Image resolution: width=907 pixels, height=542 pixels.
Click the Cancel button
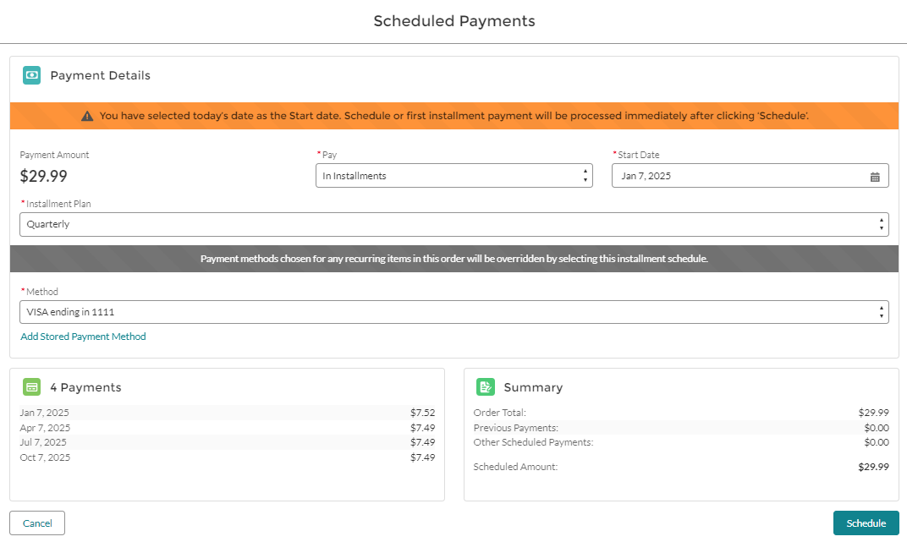[x=36, y=523]
